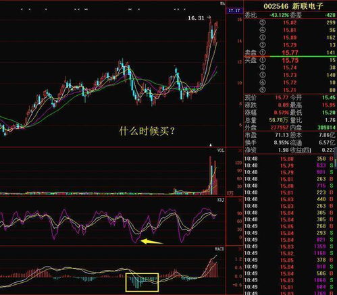Screen dimensions: 337x295
Task: Select the 15.75 buy-one price
Action: [x=290, y=60]
